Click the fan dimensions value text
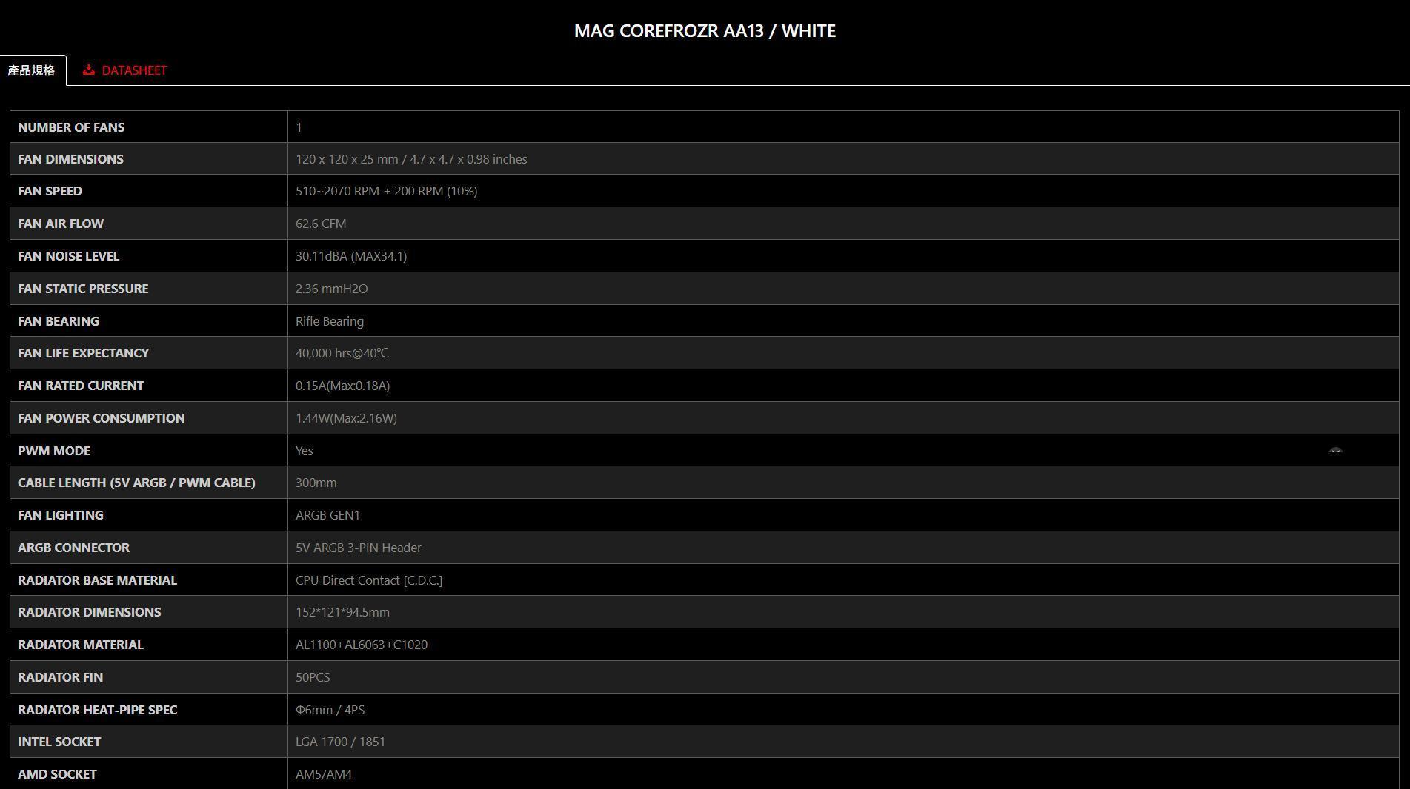The image size is (1410, 789). pyautogui.click(x=411, y=159)
